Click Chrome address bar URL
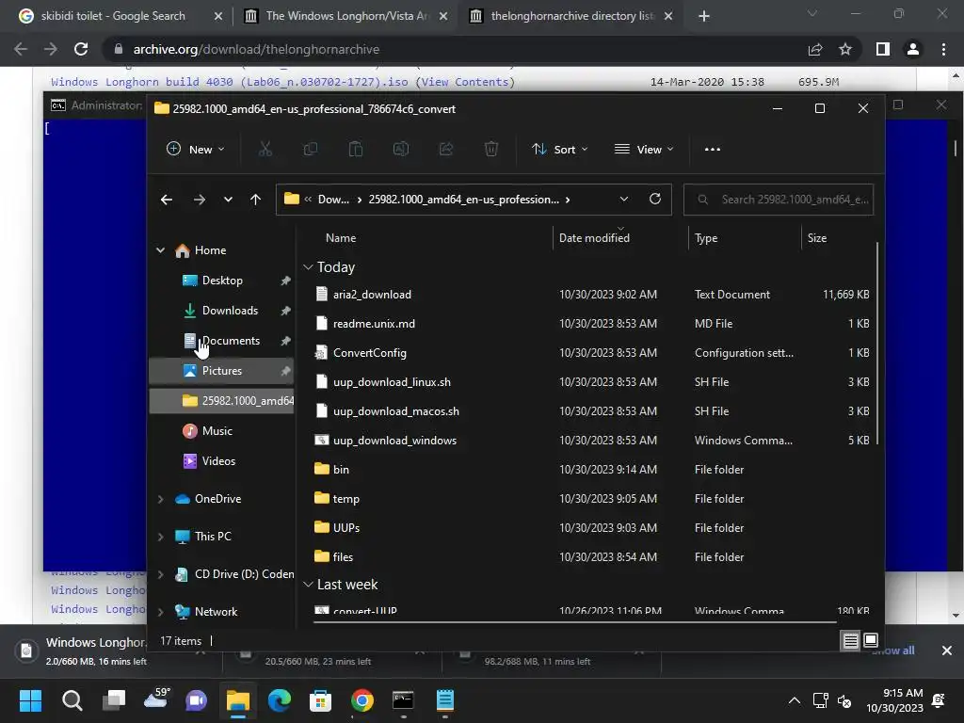The height and width of the screenshot is (723, 964). [x=256, y=49]
